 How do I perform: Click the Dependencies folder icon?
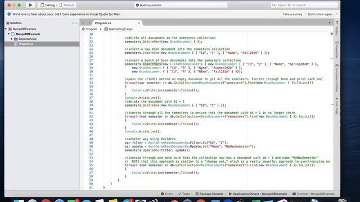coord(16,39)
